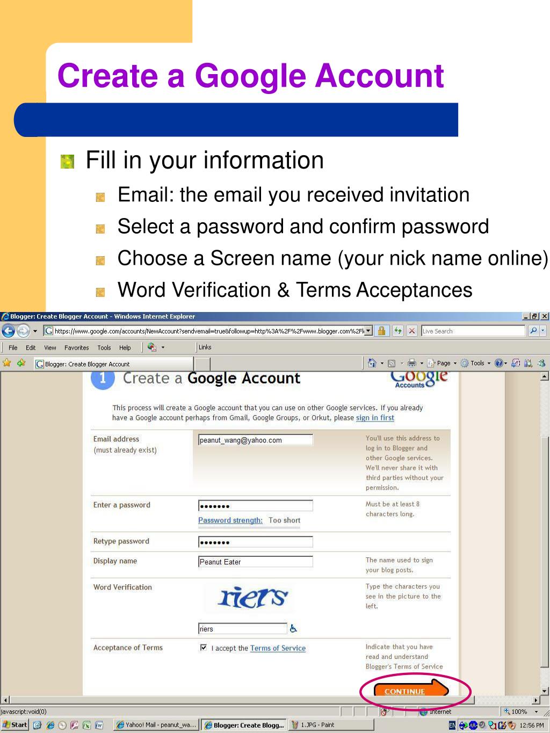Viewport: 550px width, 733px height.
Task: Click in the Live Search box
Action: click(473, 331)
